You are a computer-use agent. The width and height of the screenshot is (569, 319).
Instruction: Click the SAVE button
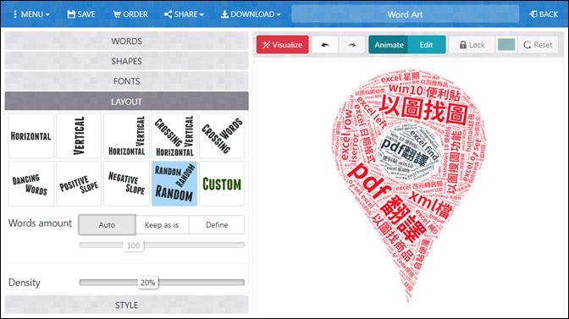pyautogui.click(x=81, y=14)
